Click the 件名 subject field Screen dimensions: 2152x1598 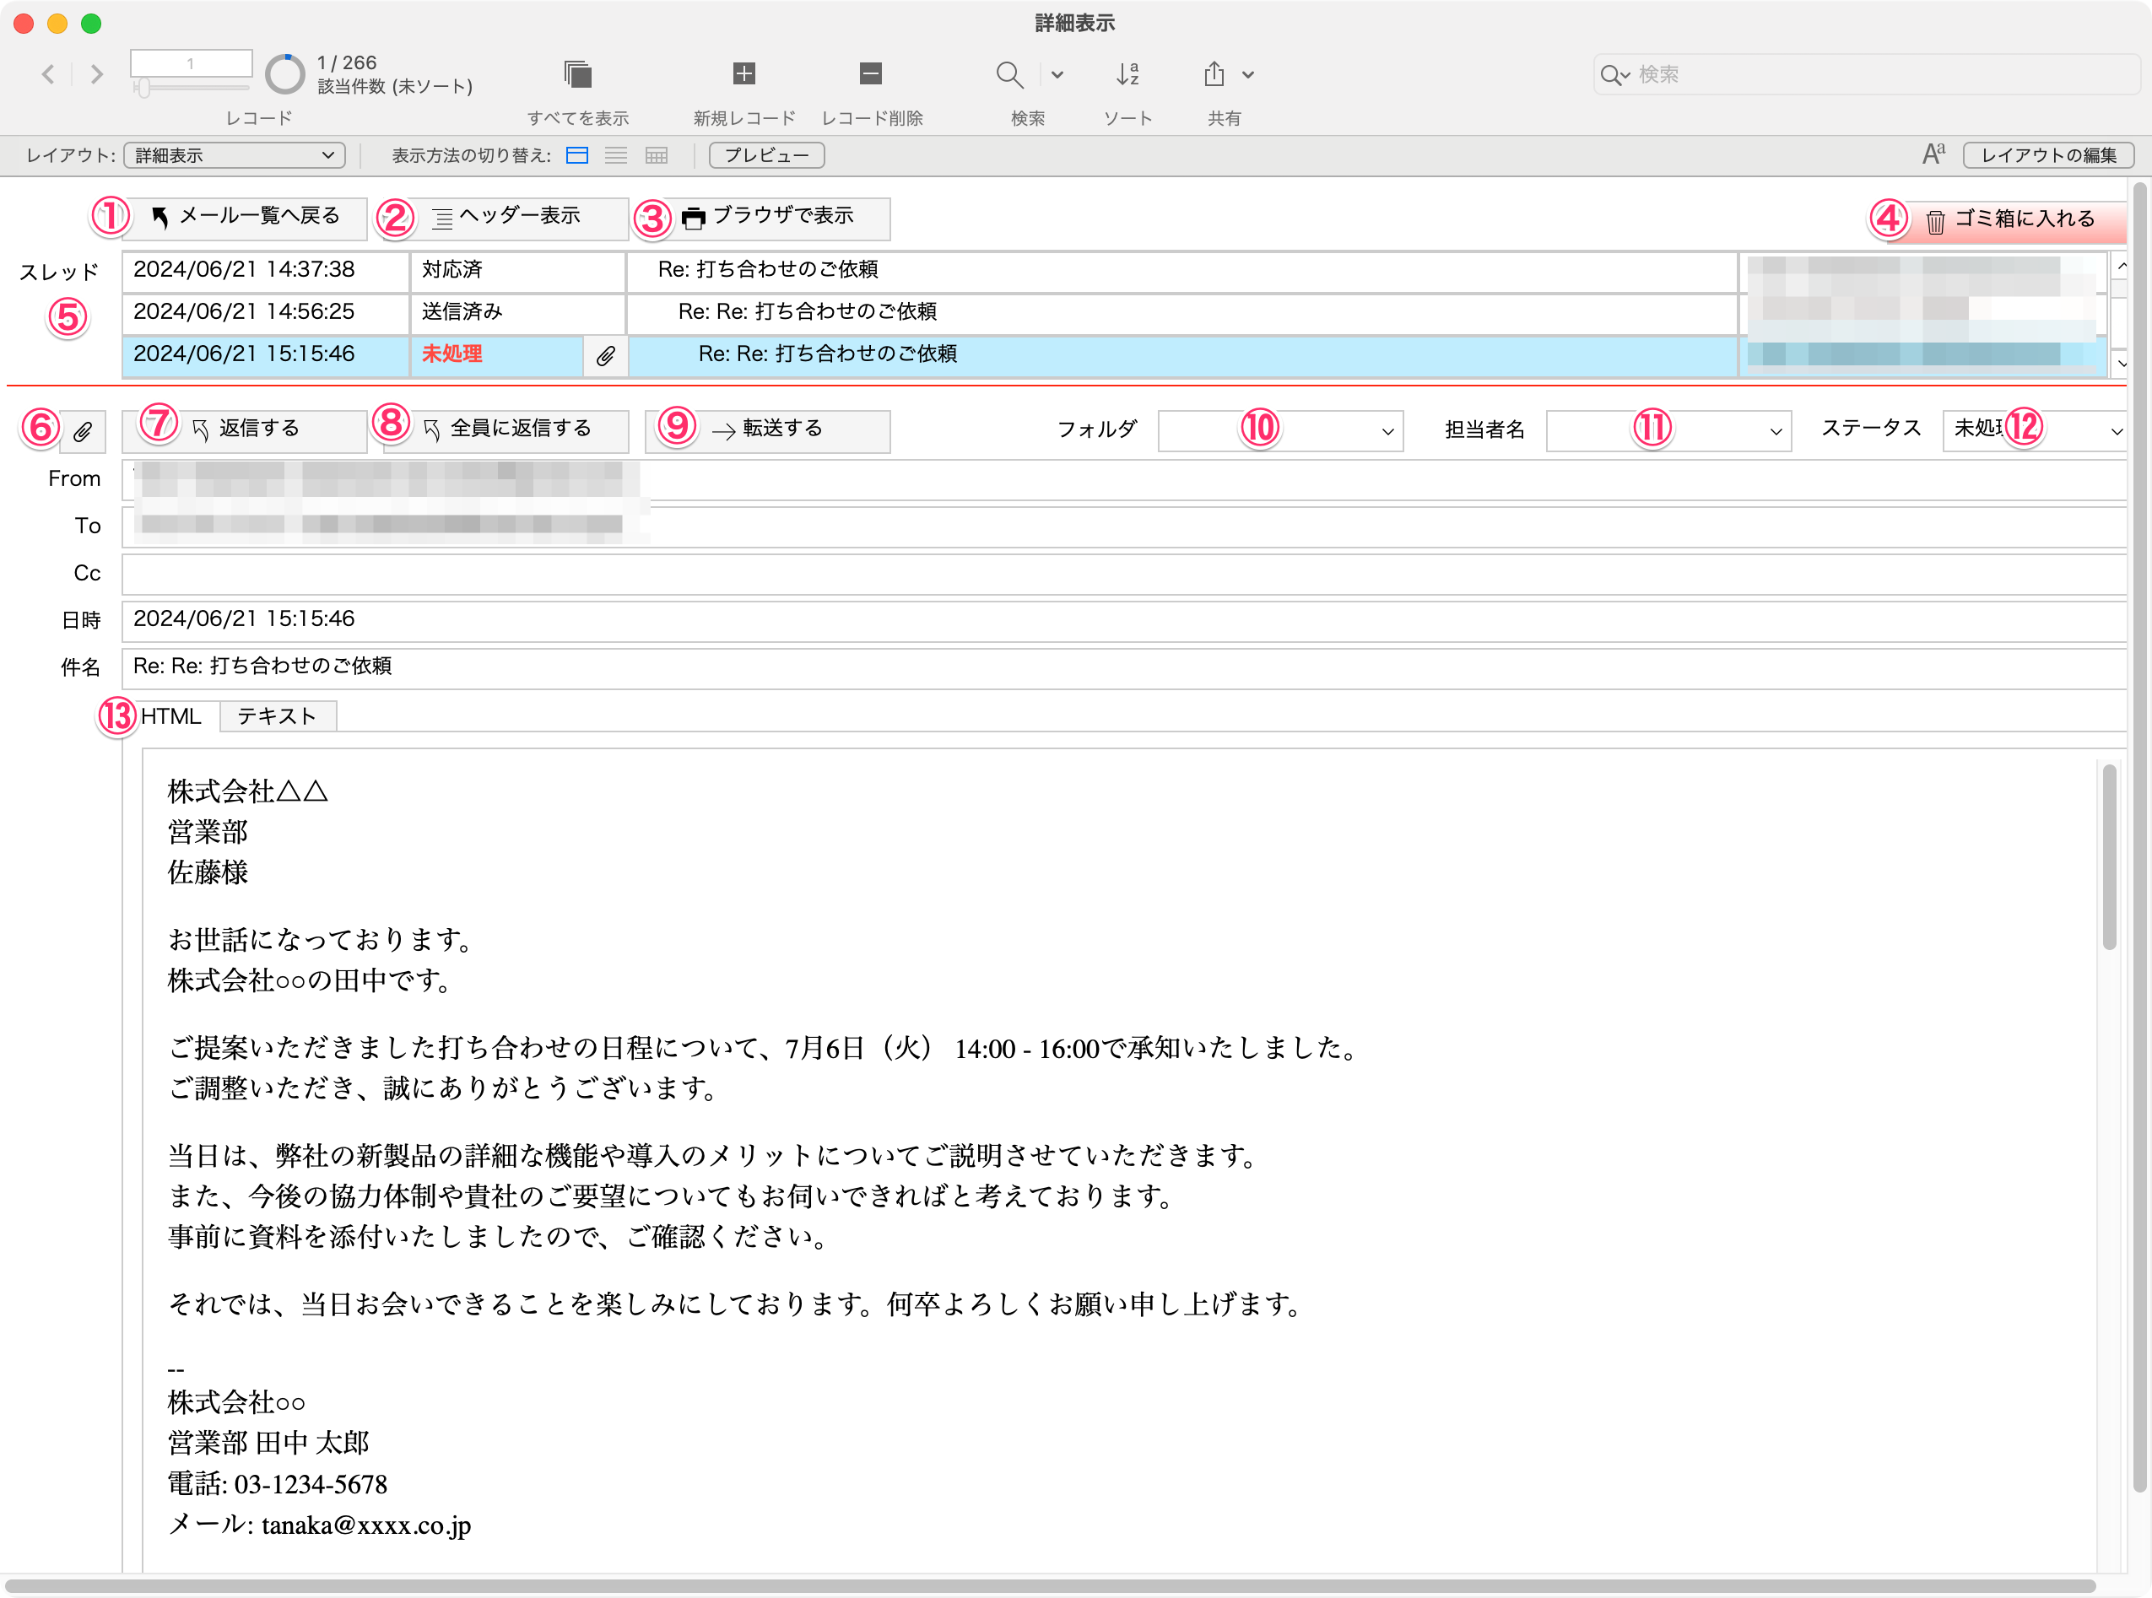1123,667
